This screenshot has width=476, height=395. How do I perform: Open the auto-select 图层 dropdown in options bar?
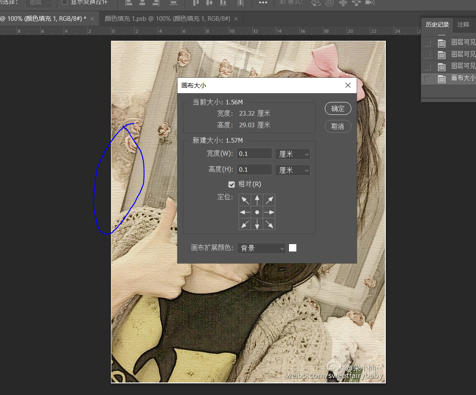(x=39, y=3)
